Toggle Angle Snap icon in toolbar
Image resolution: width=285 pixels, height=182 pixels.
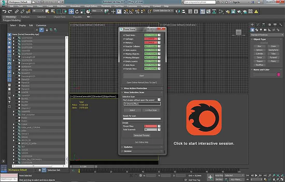click(131, 12)
